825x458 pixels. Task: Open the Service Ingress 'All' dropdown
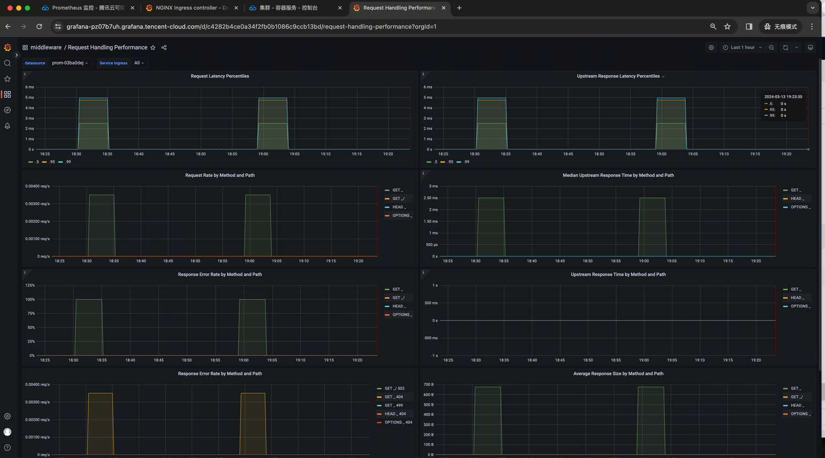tap(139, 63)
